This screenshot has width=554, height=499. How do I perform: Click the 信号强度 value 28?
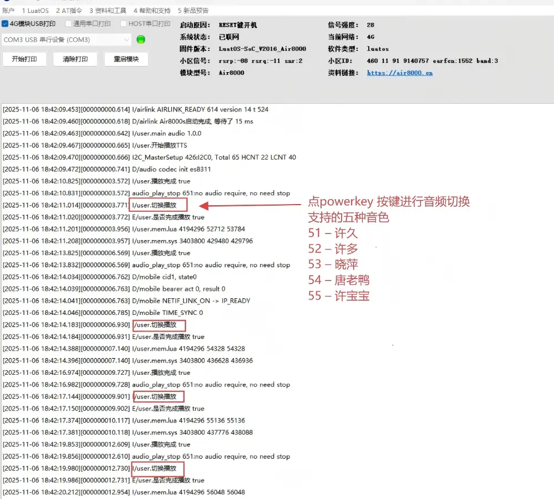370,25
